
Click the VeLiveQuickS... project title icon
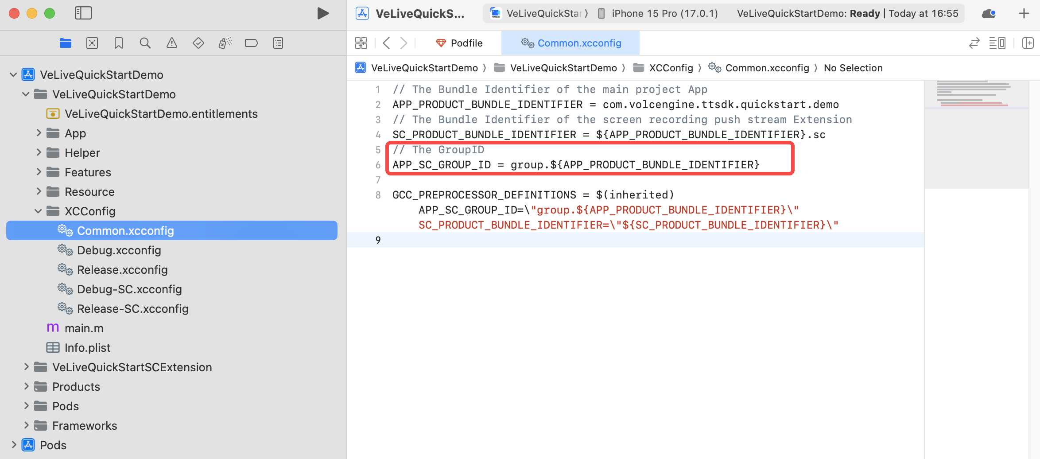[x=362, y=13]
